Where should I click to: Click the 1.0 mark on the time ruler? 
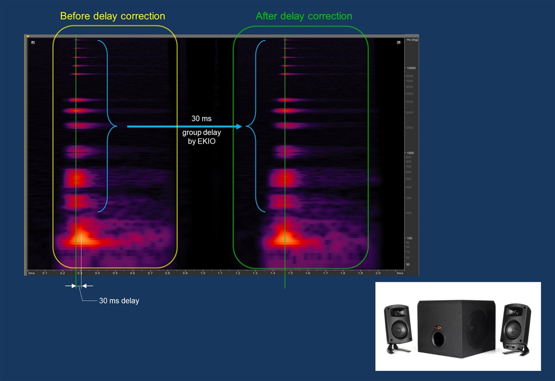pos(203,273)
